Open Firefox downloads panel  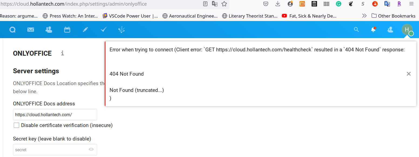[278, 4]
